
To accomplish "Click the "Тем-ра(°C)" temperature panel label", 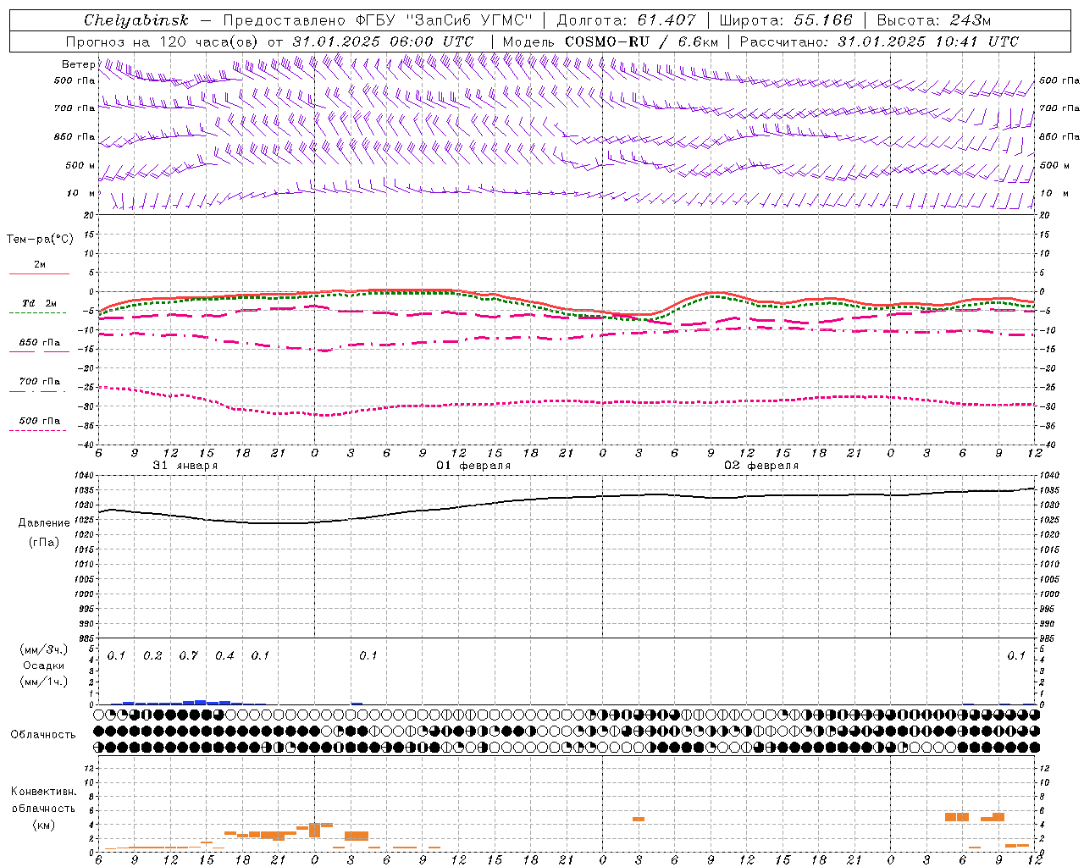I will click(x=40, y=239).
